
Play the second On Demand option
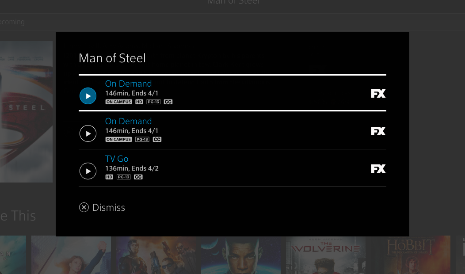[x=88, y=133]
